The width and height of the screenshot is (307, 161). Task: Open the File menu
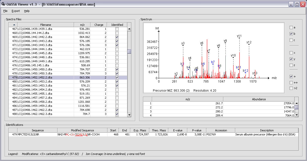[5, 11]
